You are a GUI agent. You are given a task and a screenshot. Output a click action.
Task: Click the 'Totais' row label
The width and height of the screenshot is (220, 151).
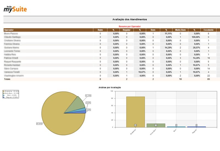click(x=7, y=79)
